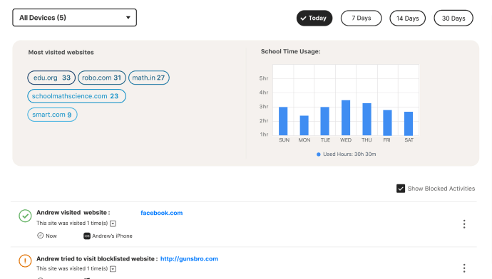The image size is (492, 279).
Task: Open the http://gunsbro.com link
Action: pyautogui.click(x=189, y=259)
